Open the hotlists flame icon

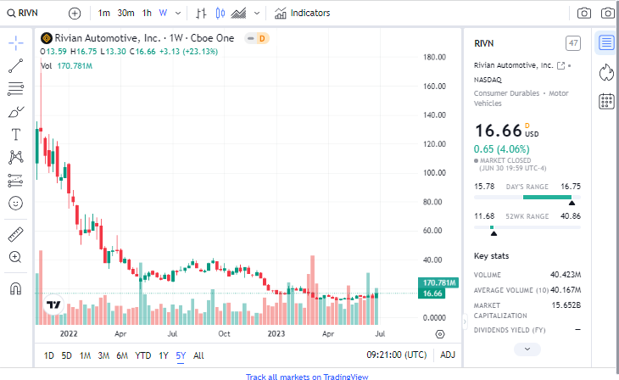[606, 72]
